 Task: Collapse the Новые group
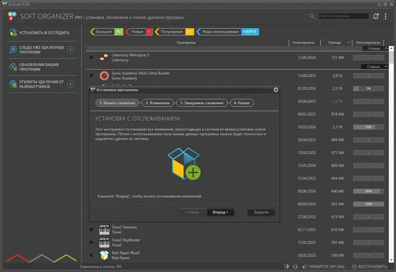click(386, 48)
